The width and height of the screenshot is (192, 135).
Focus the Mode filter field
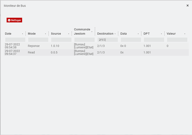tap(38, 40)
